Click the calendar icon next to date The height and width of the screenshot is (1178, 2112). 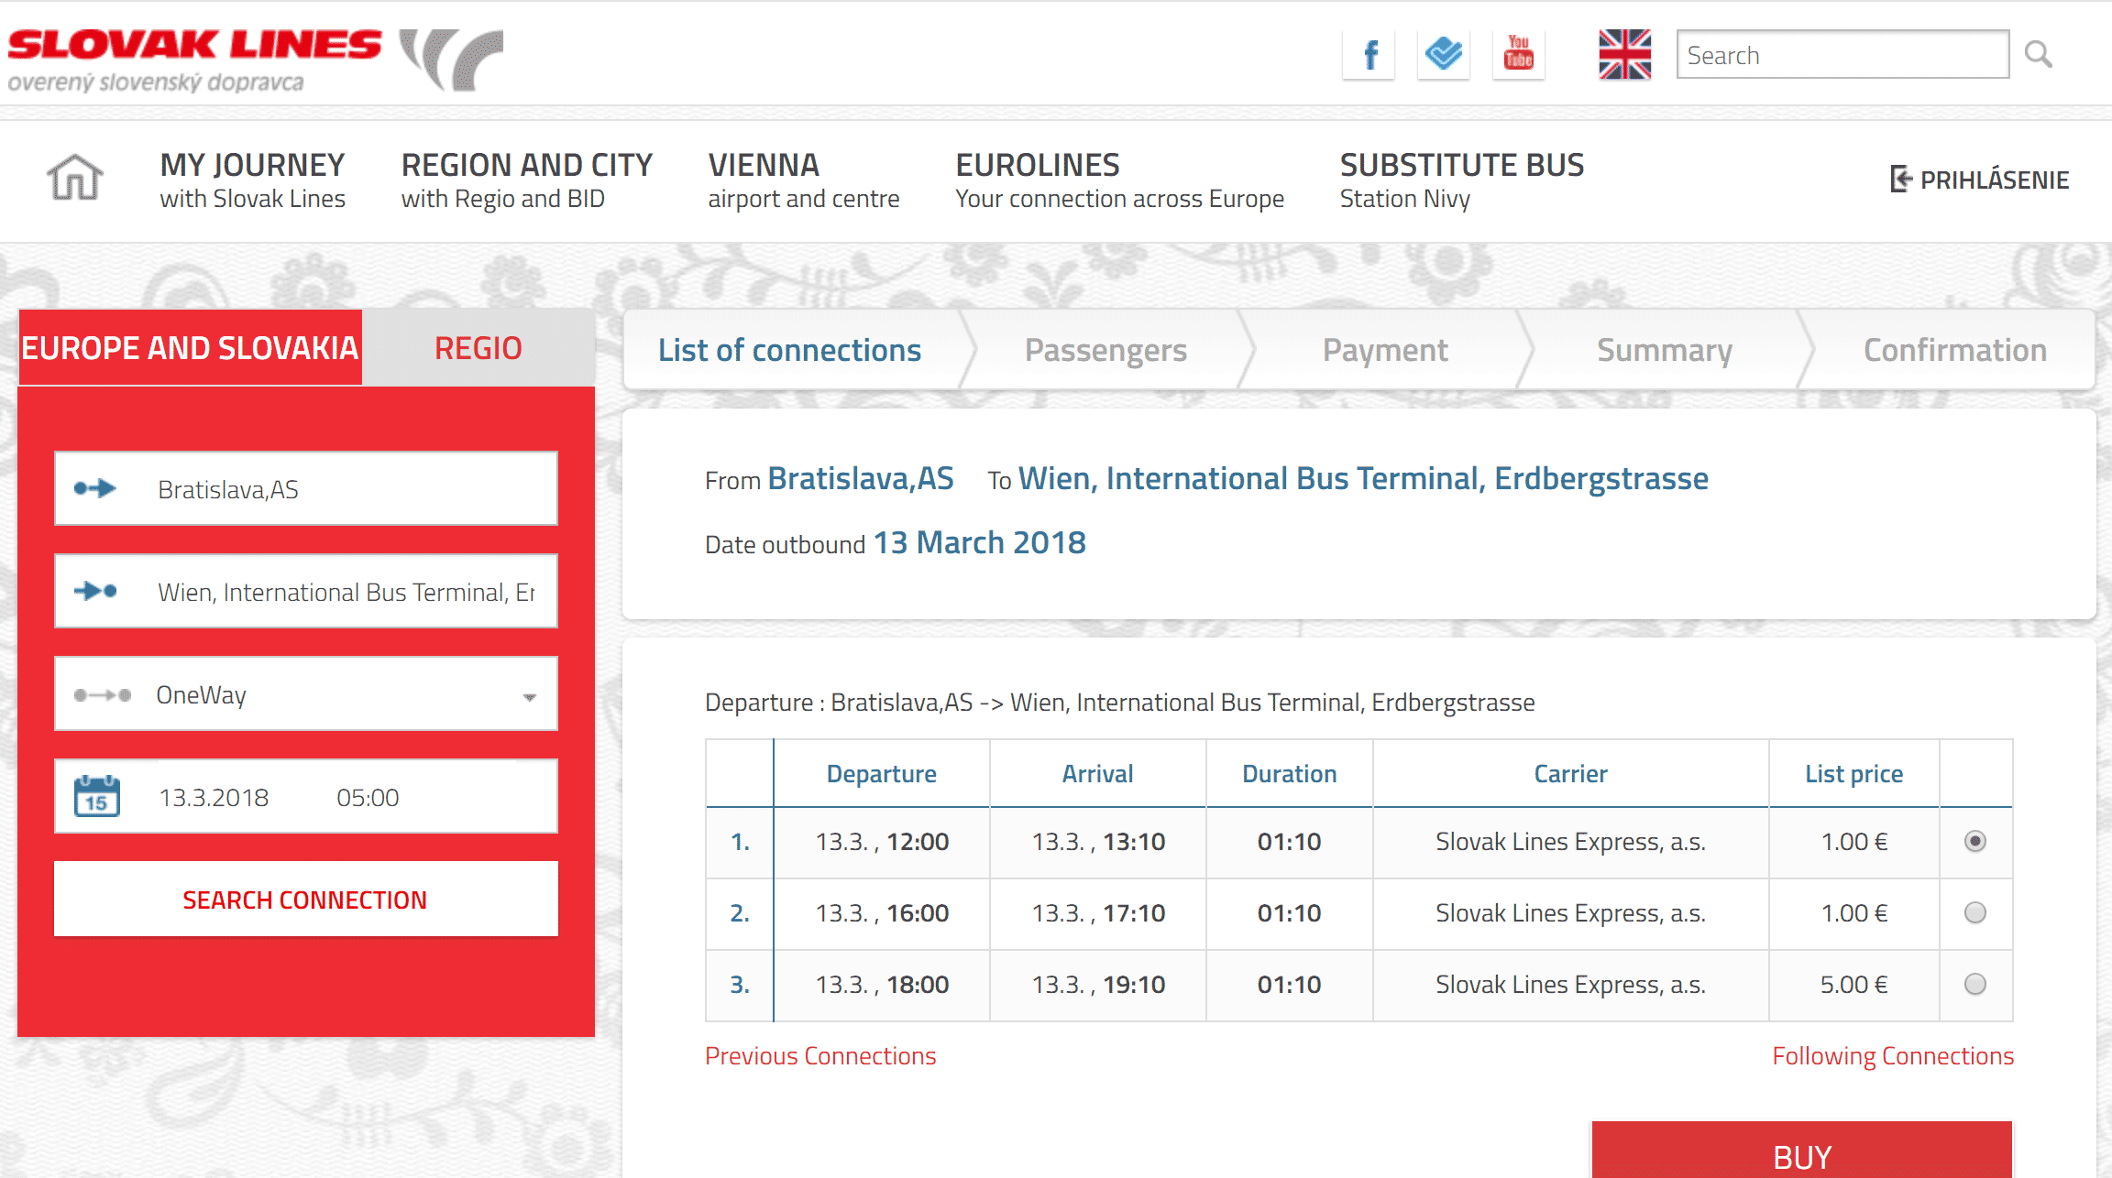[94, 795]
